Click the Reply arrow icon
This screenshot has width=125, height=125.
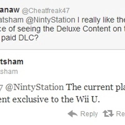tap(72, 114)
